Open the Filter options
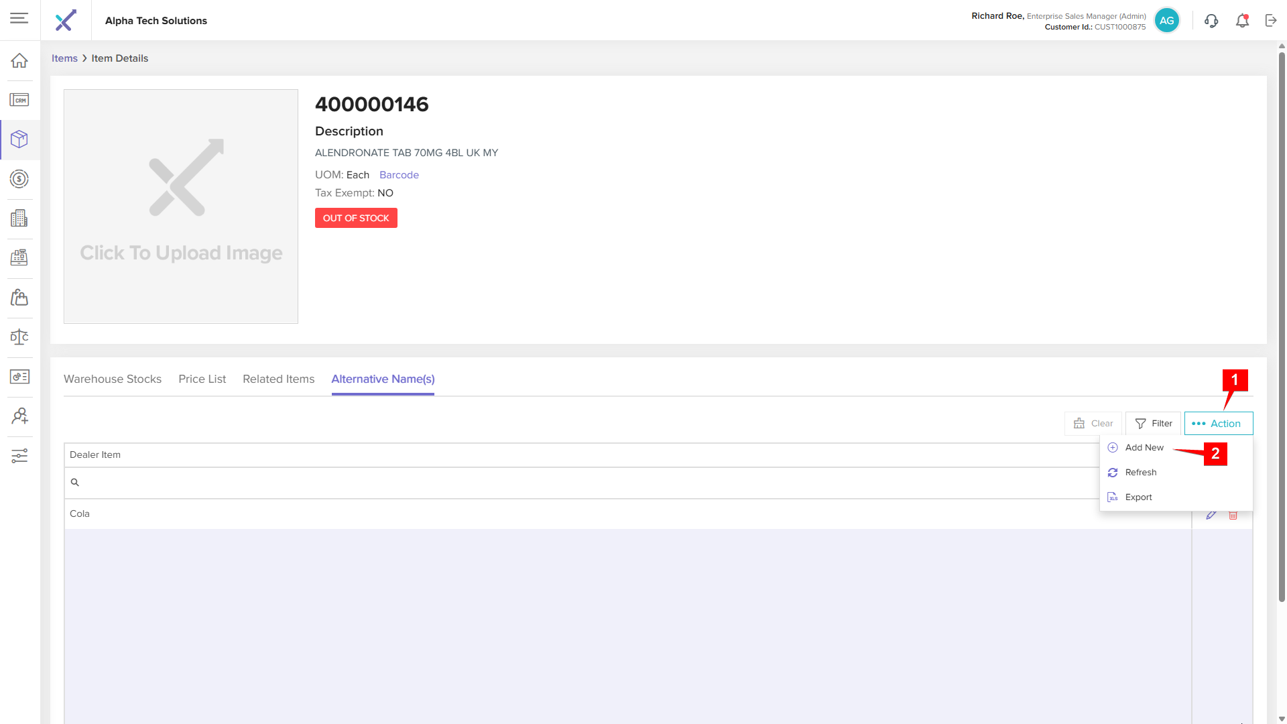The width and height of the screenshot is (1287, 724). pyautogui.click(x=1153, y=424)
